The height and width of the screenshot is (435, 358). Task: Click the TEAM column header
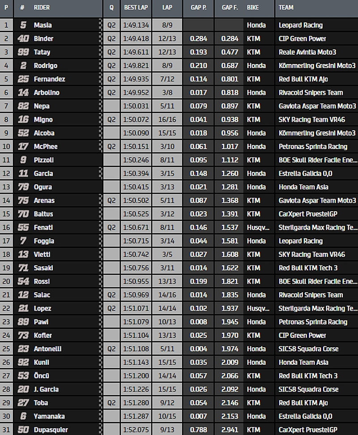tap(286, 8)
